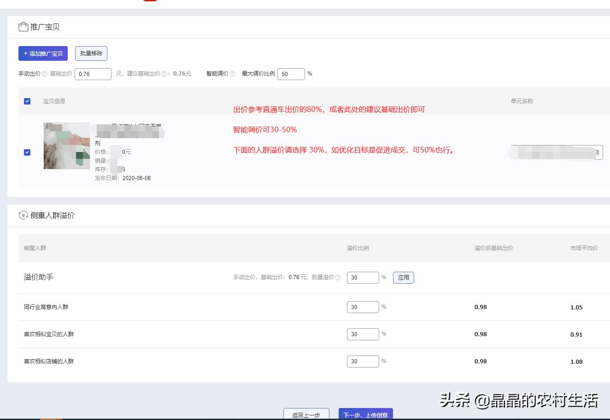Uncheck the 宝贝信息 select-all checkbox
Screen dimensions: 610x420
click(27, 101)
